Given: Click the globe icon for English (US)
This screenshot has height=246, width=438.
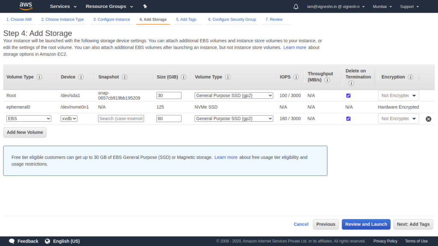Looking at the screenshot, I should point(47,241).
